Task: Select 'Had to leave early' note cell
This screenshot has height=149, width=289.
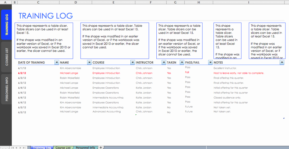Action: [x=239, y=73]
